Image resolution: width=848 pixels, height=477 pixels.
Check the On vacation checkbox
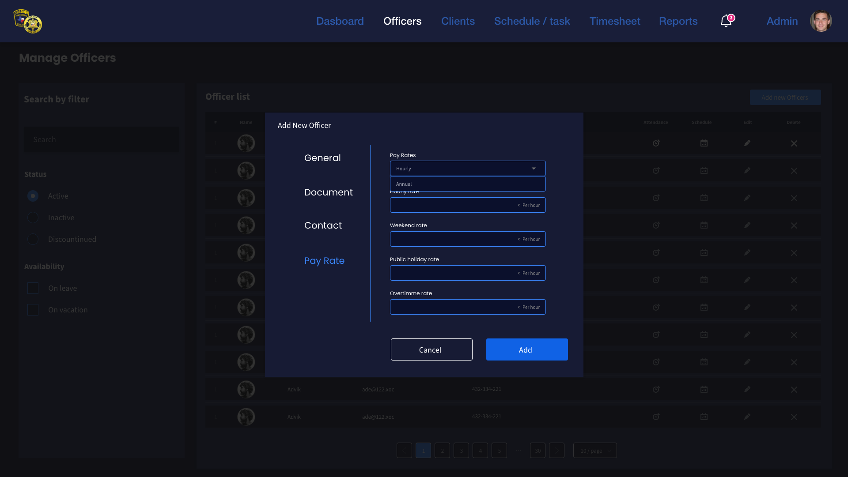click(33, 310)
